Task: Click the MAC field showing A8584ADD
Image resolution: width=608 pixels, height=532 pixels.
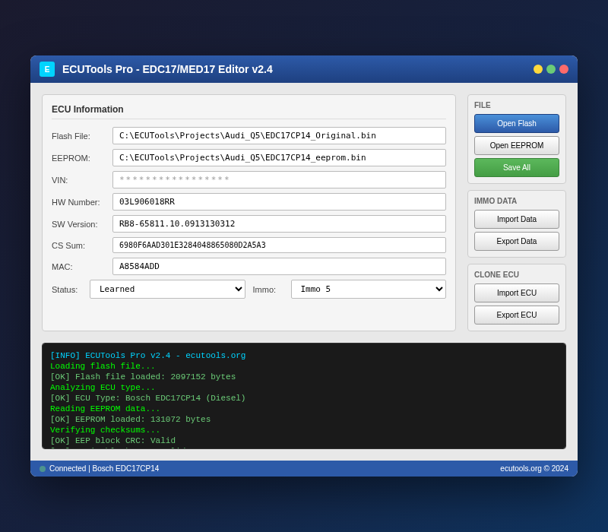Action: [x=279, y=267]
